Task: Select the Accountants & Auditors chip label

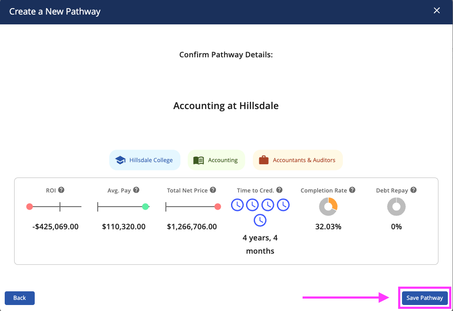Action: pos(304,160)
